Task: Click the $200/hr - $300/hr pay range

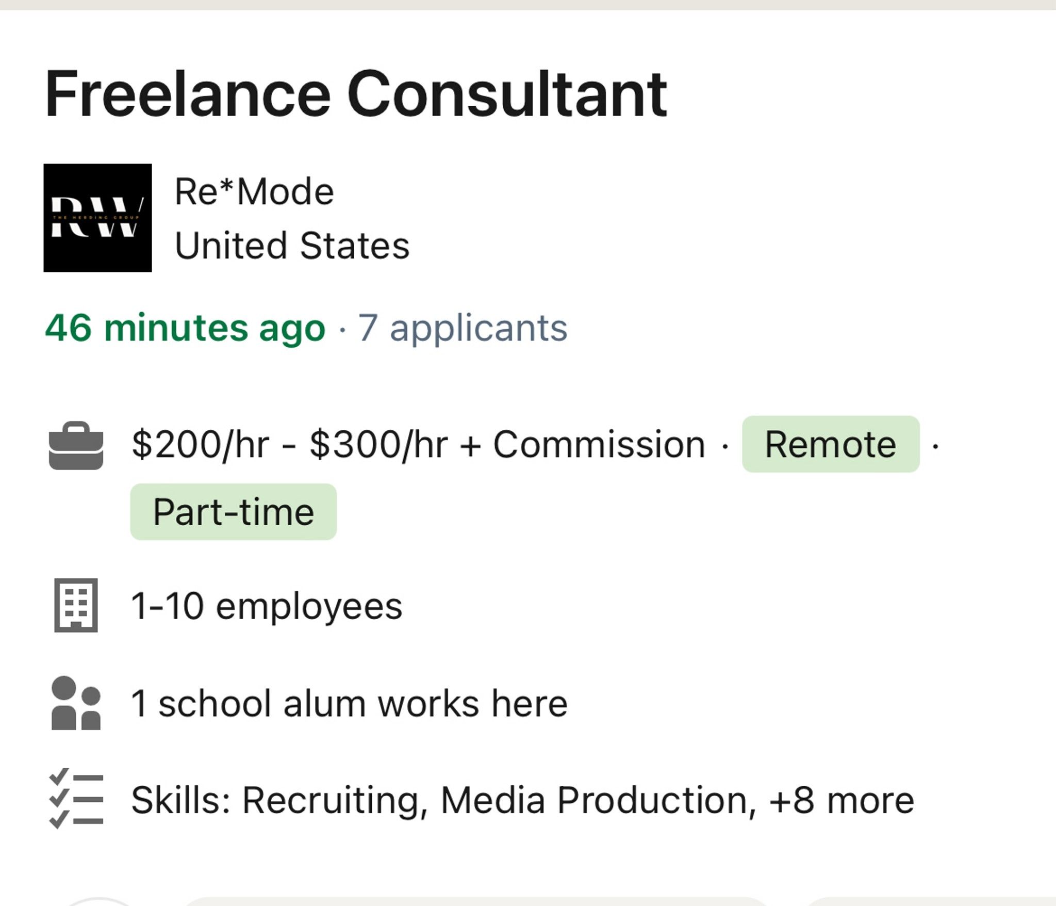Action: coord(289,444)
